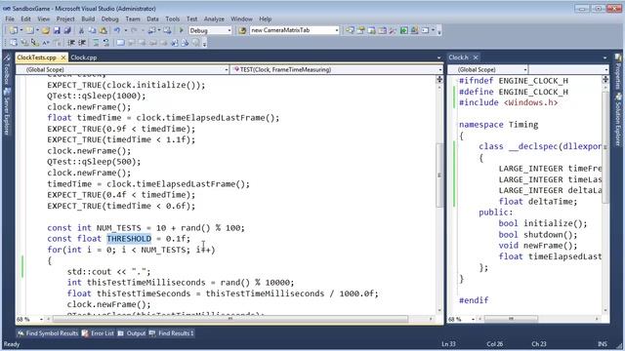
Task: Click the Cut scissors icon
Action: coord(81,30)
